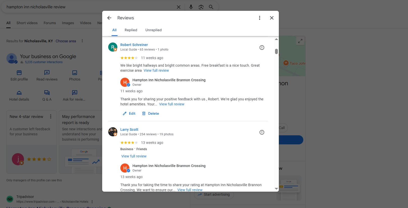408x208 pixels.
Task: Click the reviews scrollbar up arrow
Action: tap(276, 39)
